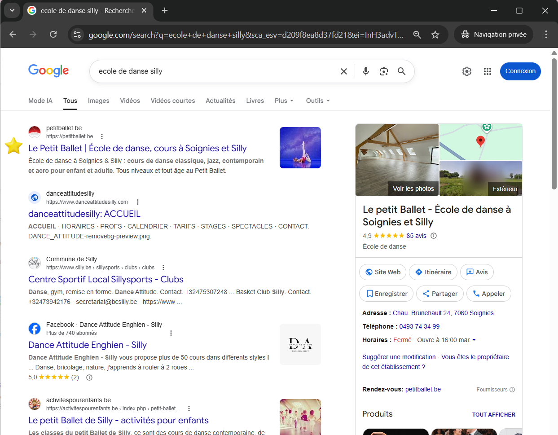Switch to Livres tab
Image resolution: width=558 pixels, height=435 pixels.
[x=255, y=101]
